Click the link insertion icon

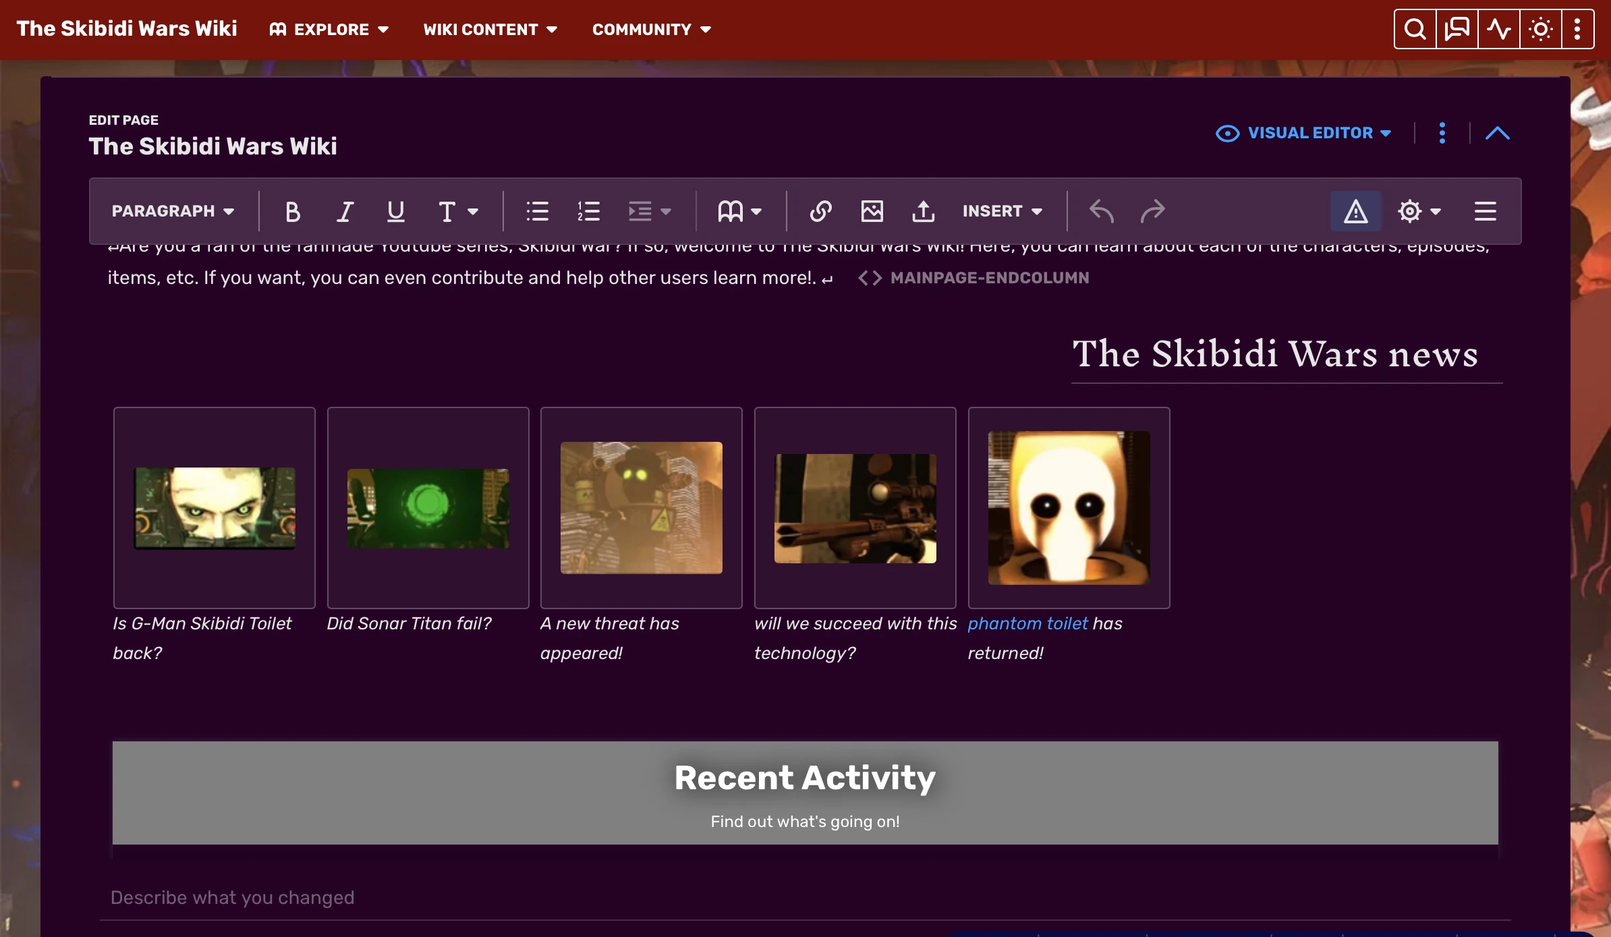point(820,212)
